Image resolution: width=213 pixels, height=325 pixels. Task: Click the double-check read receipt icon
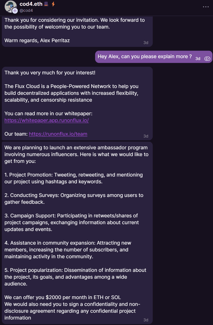coord(207,59)
